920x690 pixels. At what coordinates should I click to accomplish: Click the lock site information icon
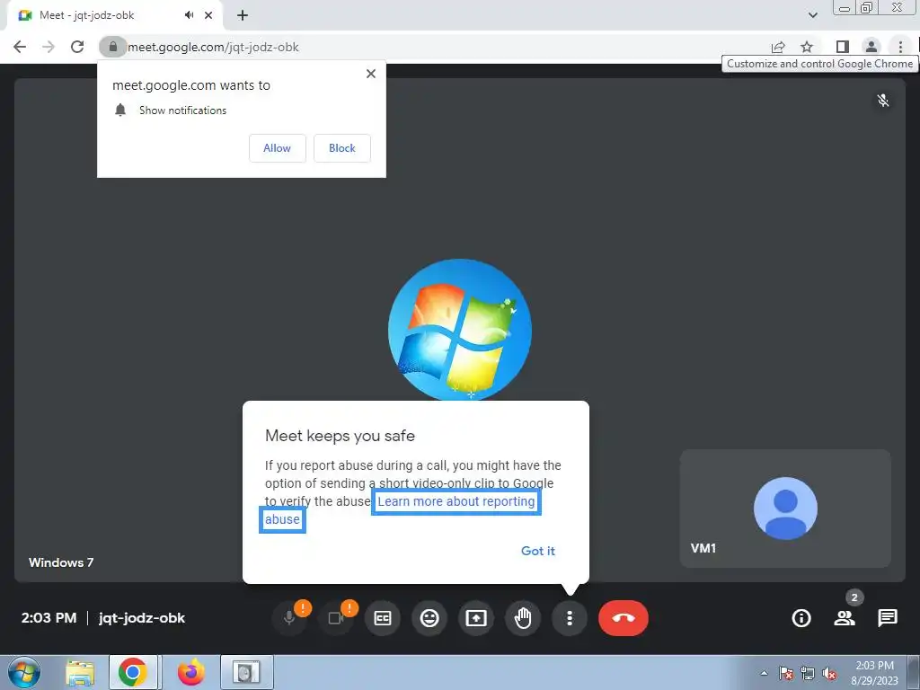tap(112, 47)
